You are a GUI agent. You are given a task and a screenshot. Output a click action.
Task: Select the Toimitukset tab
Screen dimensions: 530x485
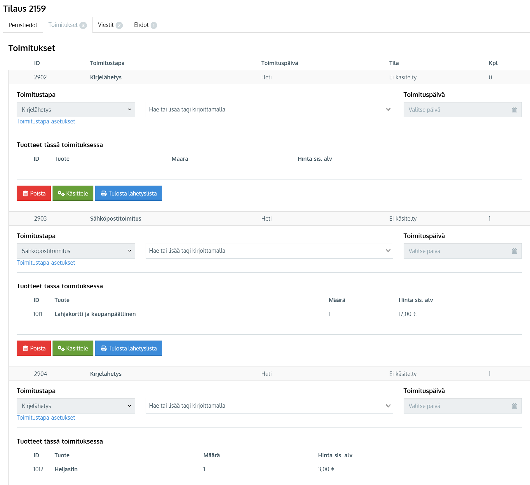coord(68,25)
